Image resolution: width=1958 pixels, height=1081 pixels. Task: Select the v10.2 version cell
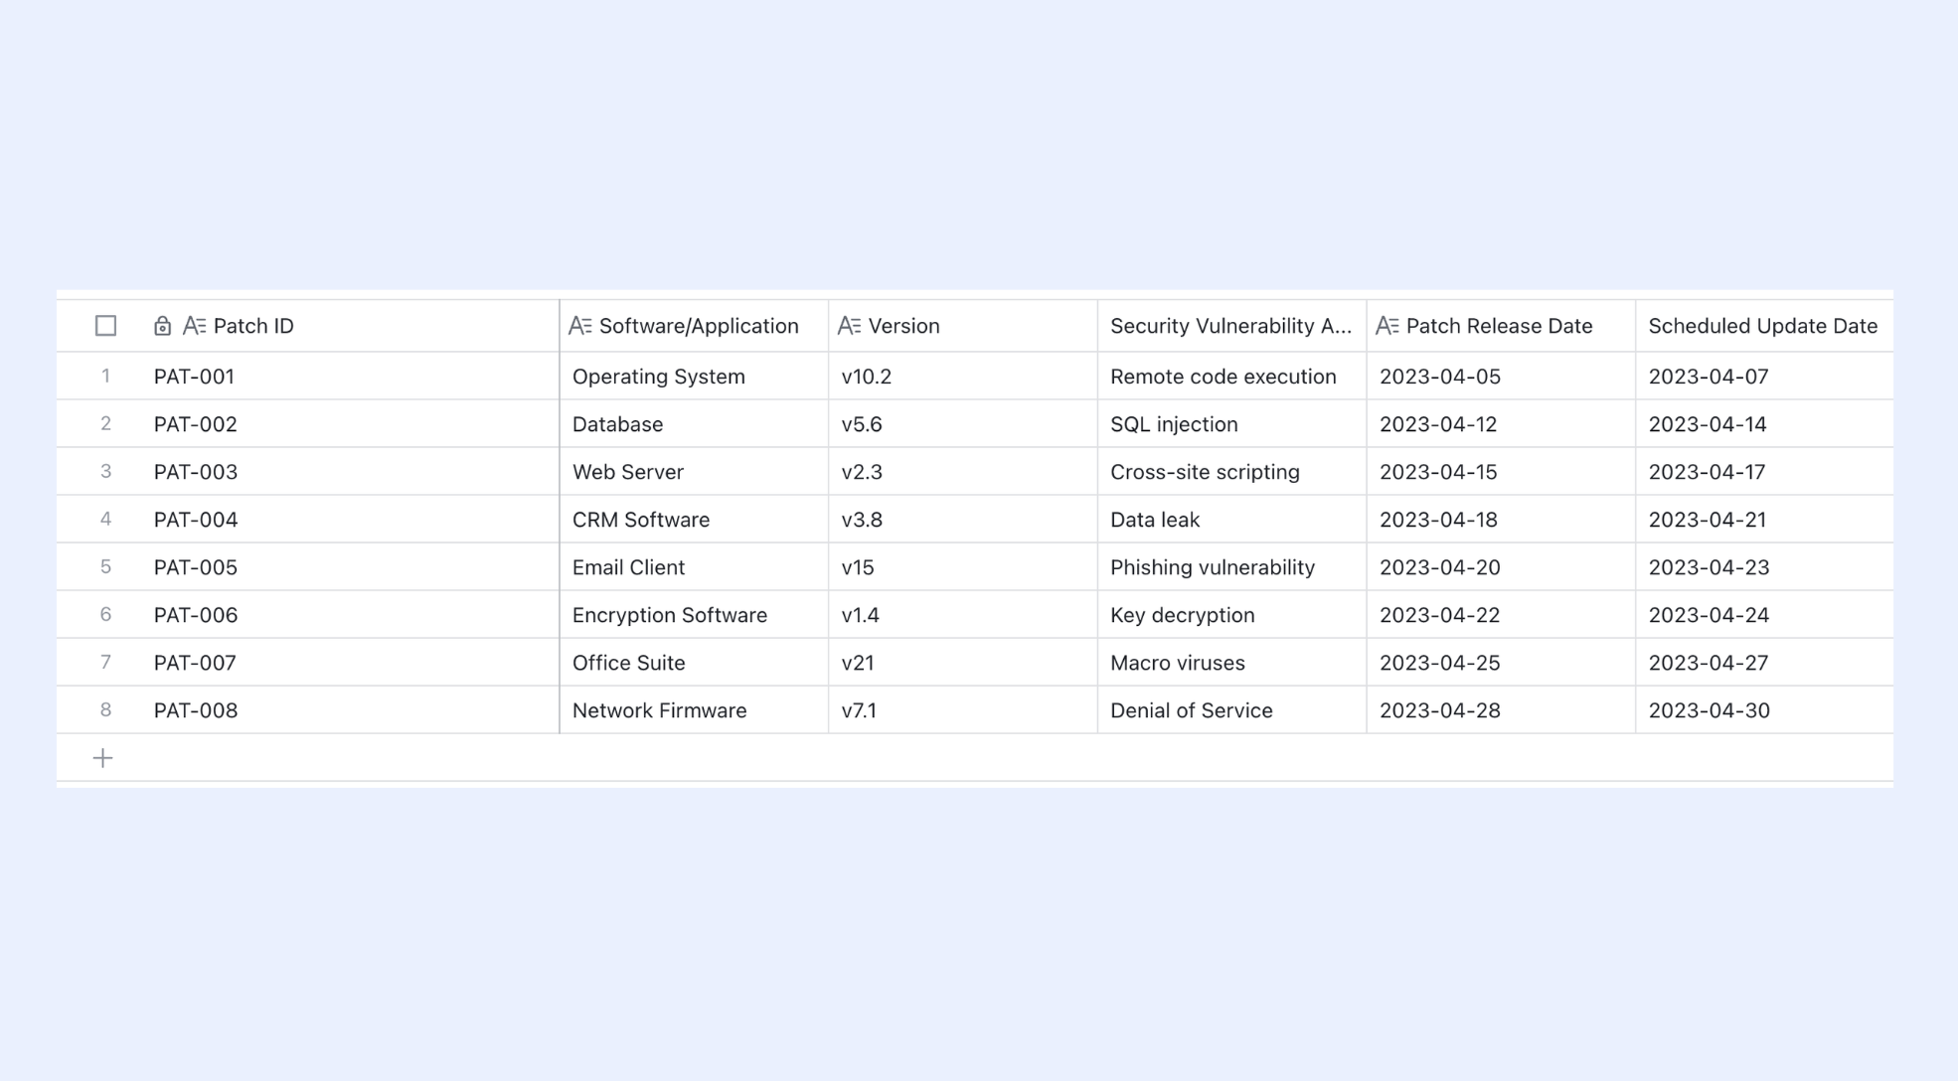click(962, 377)
